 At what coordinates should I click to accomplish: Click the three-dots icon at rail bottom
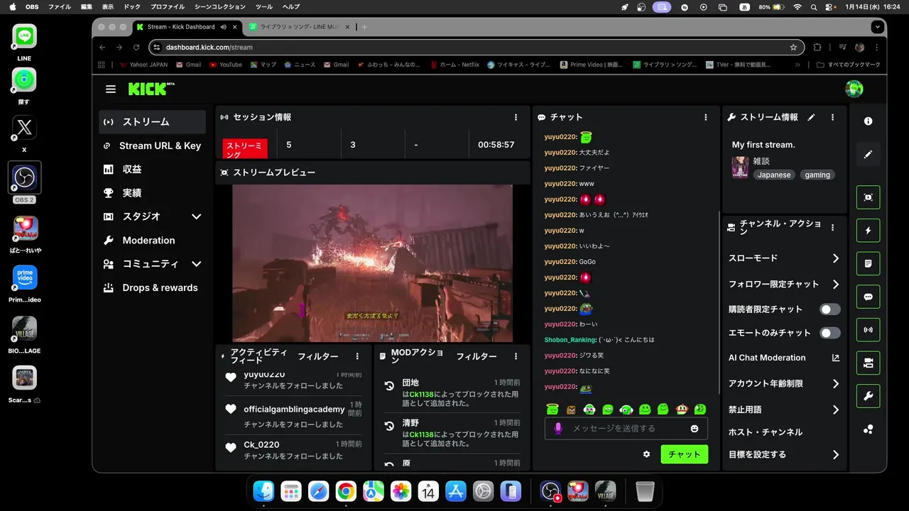click(868, 429)
